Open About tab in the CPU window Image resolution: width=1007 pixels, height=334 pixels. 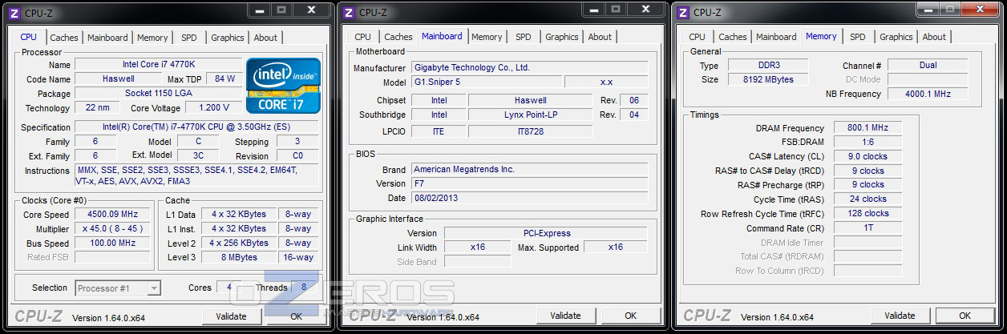[265, 38]
